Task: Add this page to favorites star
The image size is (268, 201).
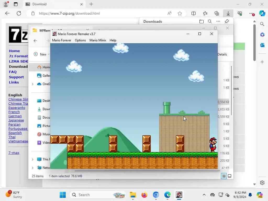Action: pyautogui.click(x=180, y=13)
